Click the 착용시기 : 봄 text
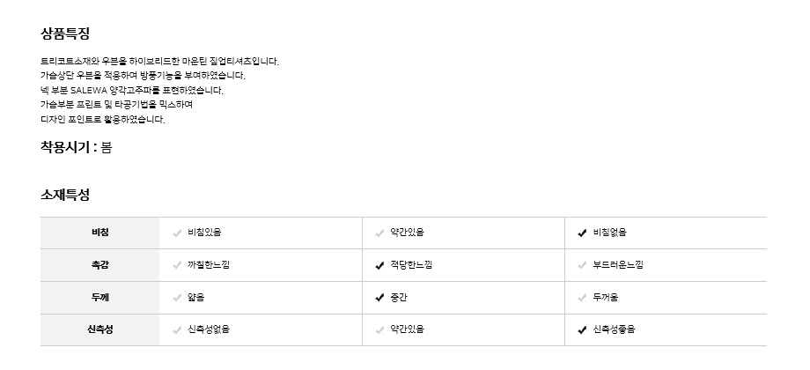This screenshot has height=370, width=810. (x=77, y=148)
